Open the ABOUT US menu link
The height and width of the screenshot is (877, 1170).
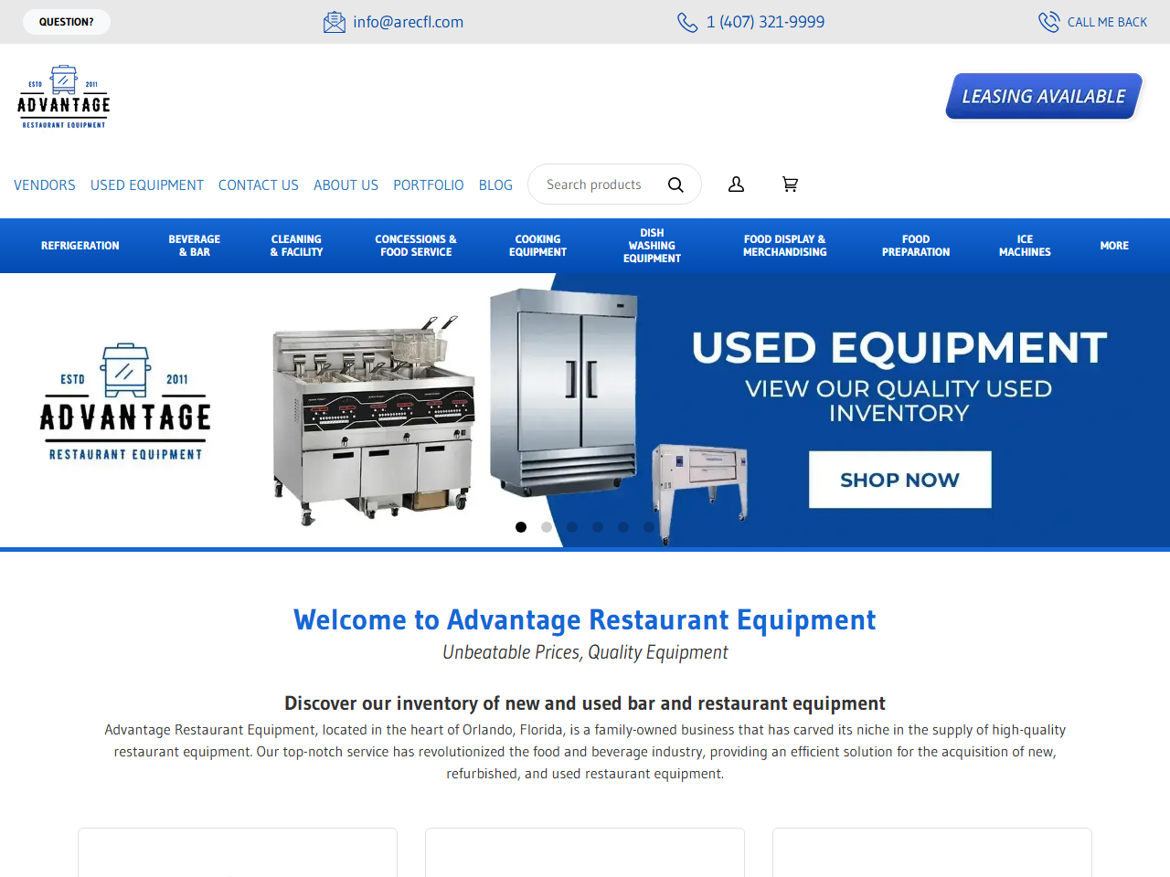coord(346,185)
